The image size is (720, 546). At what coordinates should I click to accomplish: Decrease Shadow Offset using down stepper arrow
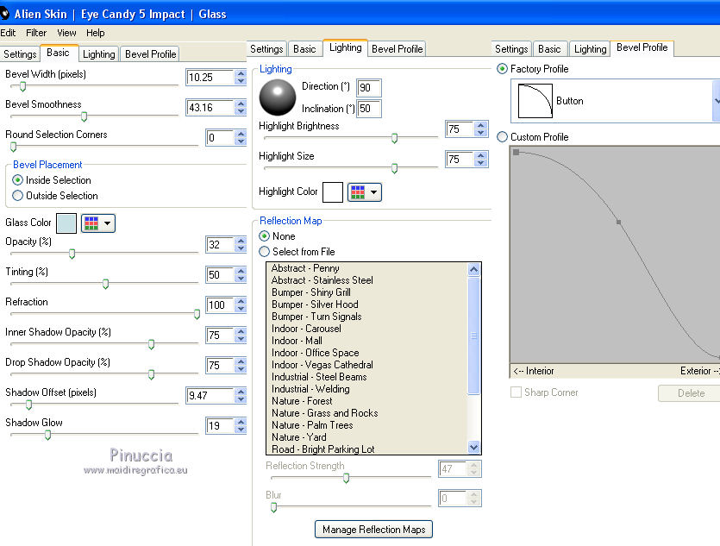pos(241,400)
